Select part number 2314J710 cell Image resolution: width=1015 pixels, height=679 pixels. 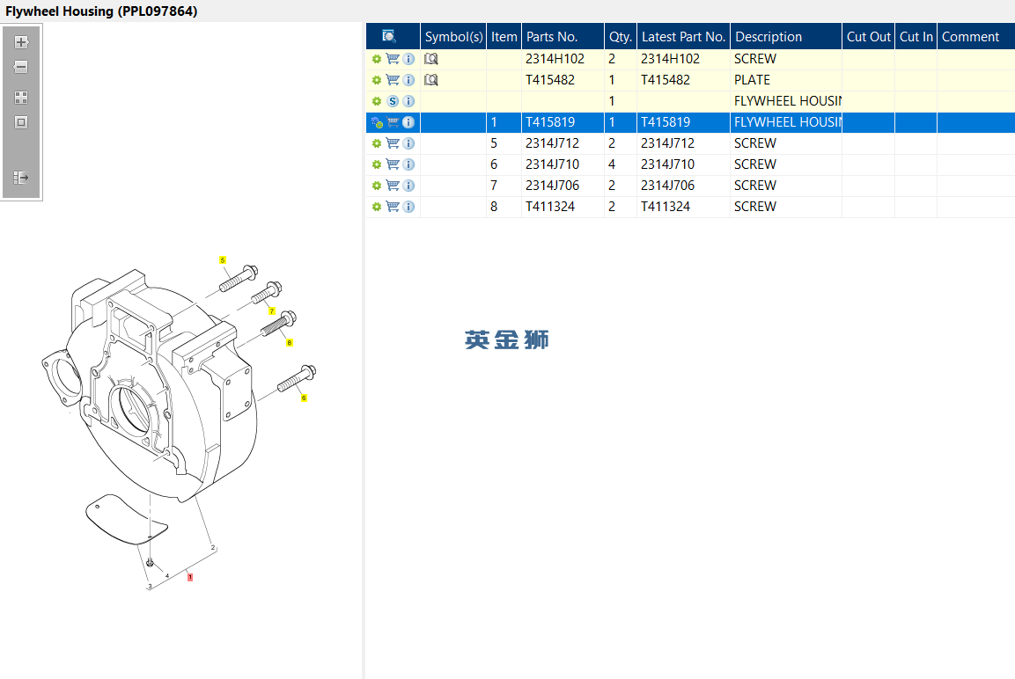(x=563, y=164)
